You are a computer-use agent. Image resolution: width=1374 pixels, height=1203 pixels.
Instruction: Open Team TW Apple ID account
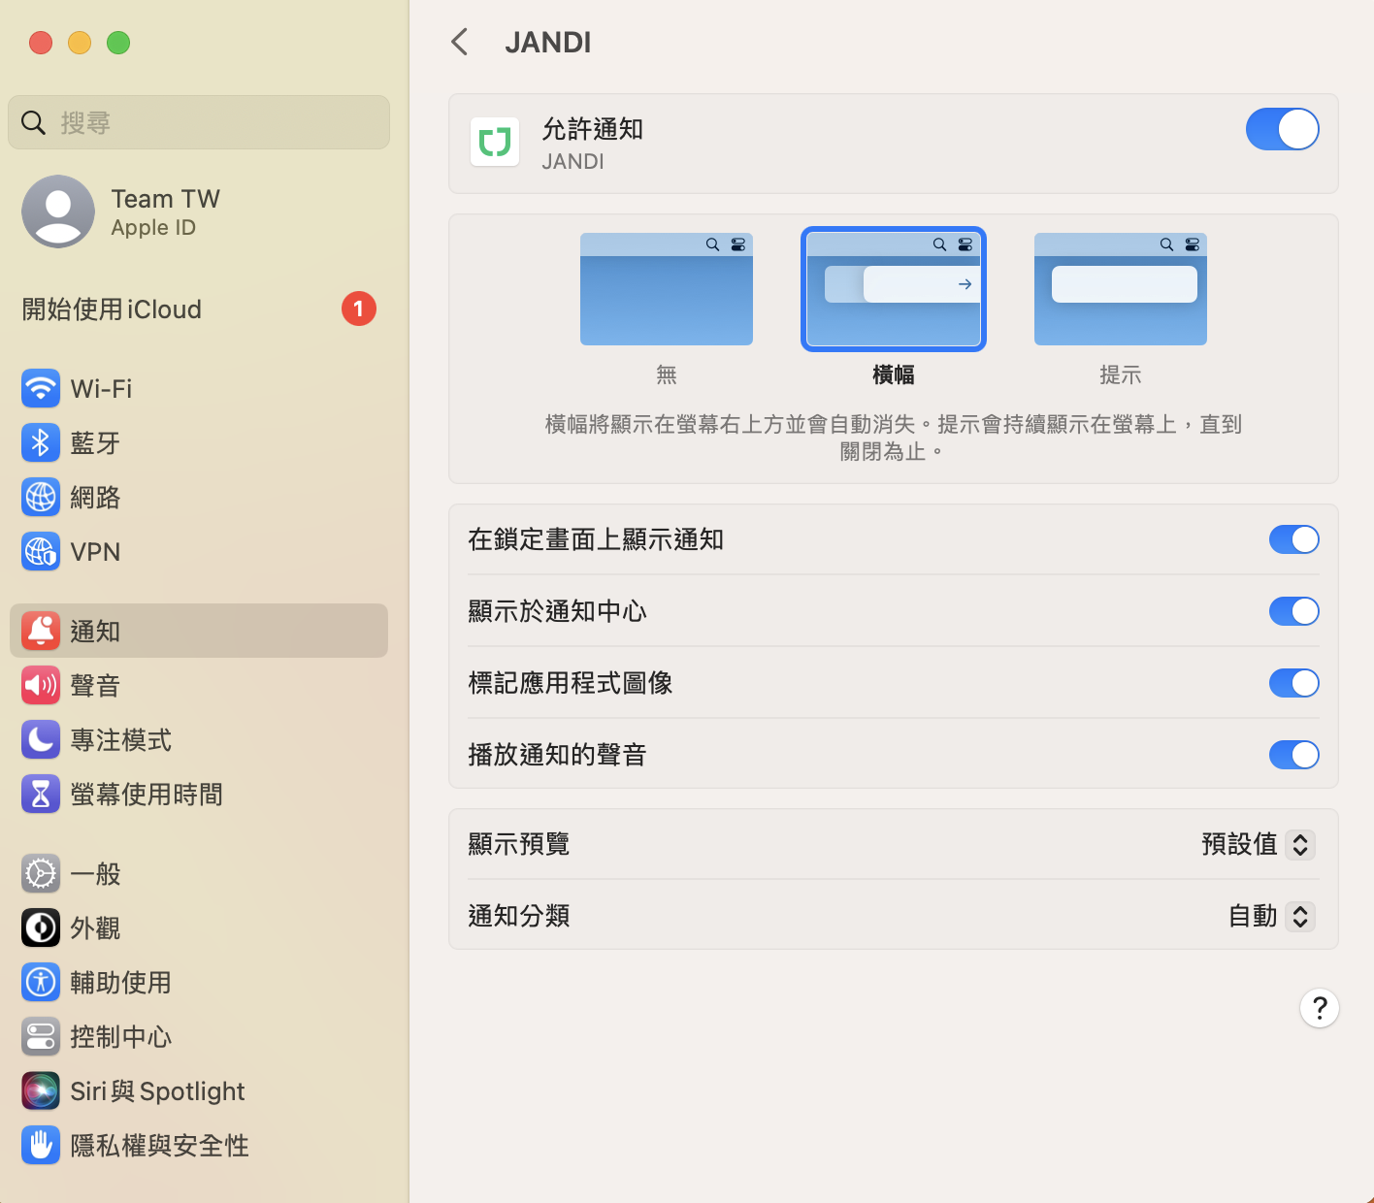point(199,211)
